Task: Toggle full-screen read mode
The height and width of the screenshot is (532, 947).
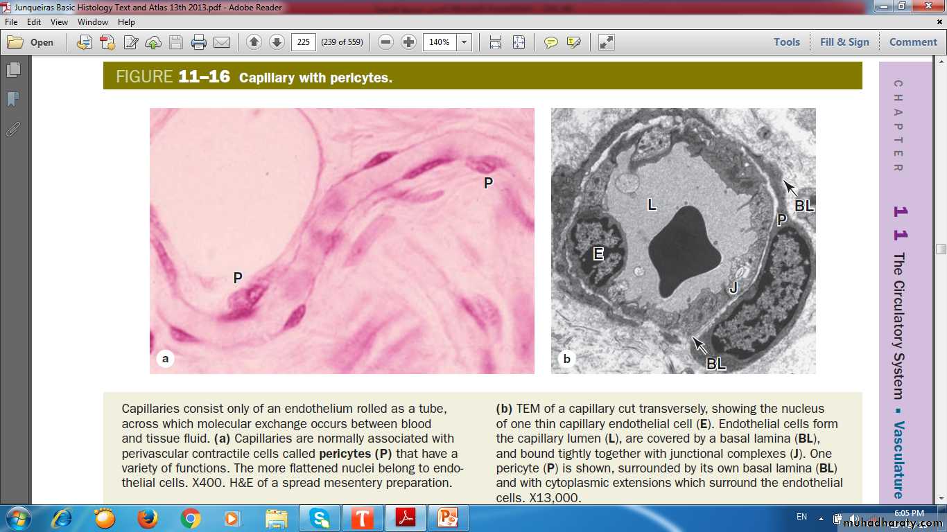Action: point(607,42)
